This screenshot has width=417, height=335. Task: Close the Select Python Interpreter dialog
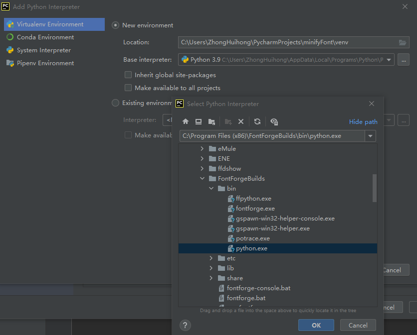(372, 104)
